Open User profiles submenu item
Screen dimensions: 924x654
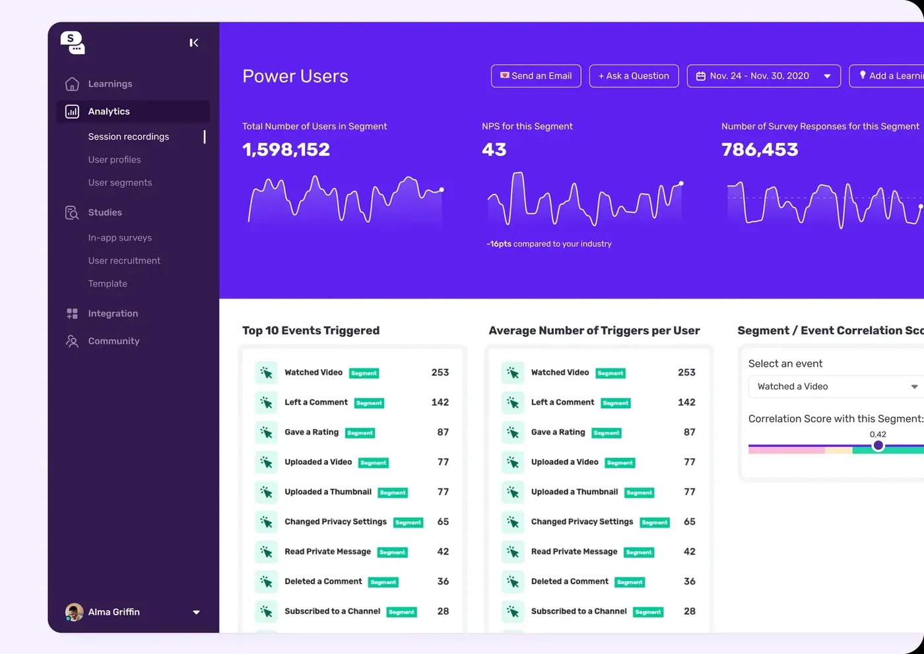click(115, 160)
